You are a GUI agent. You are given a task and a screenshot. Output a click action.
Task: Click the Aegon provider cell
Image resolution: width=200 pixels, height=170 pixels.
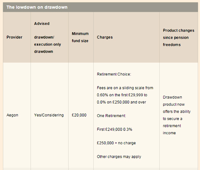pos(12,115)
